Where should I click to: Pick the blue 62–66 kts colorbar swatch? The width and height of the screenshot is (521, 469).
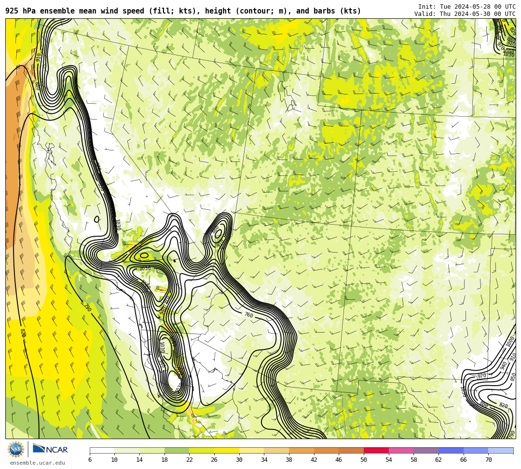(451, 450)
